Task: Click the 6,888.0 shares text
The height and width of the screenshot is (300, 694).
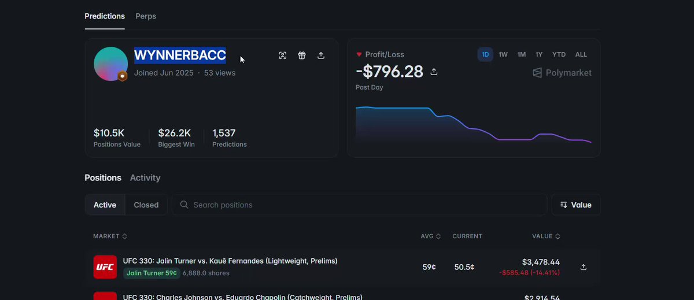Action: pos(206,273)
